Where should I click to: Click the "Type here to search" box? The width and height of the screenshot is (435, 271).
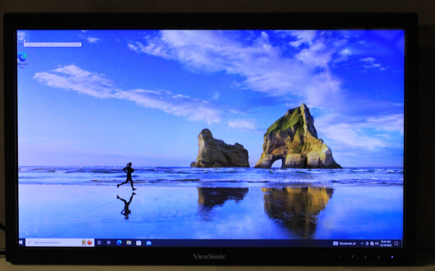point(60,242)
